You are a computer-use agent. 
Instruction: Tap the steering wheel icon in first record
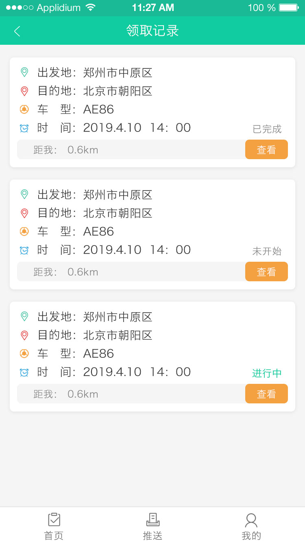click(24, 109)
